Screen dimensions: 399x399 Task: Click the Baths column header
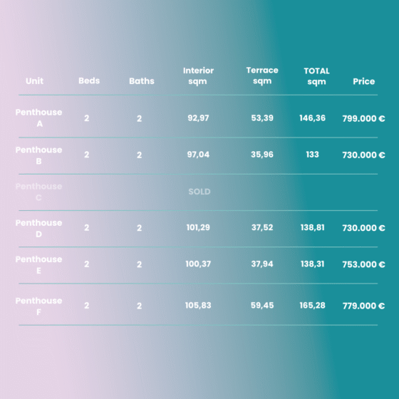coord(142,81)
